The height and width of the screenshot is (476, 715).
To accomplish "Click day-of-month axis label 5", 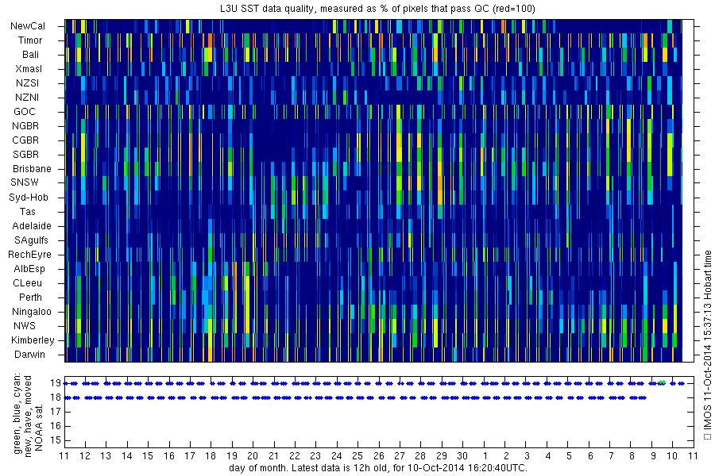I will tap(569, 455).
